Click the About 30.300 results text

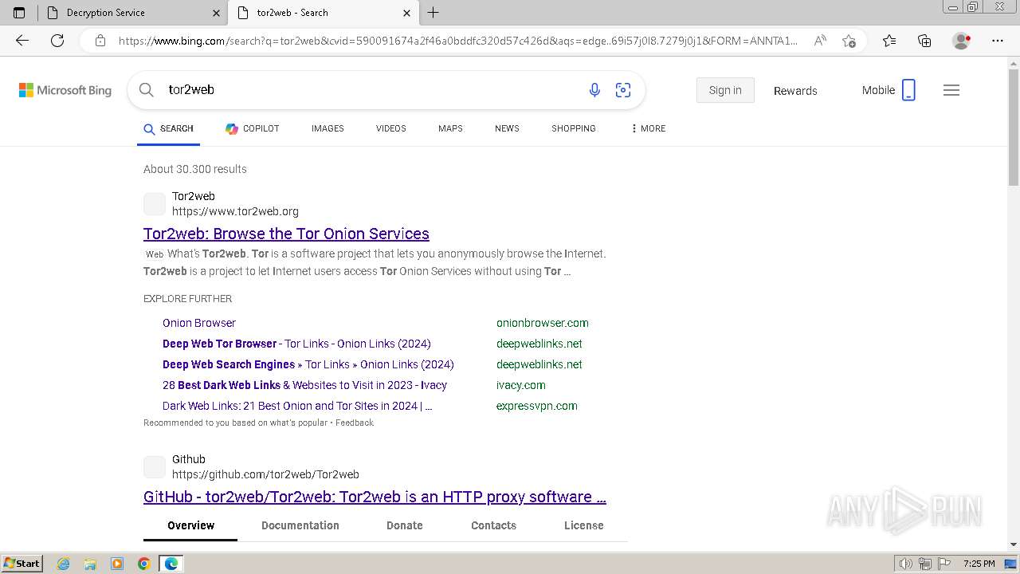195,169
